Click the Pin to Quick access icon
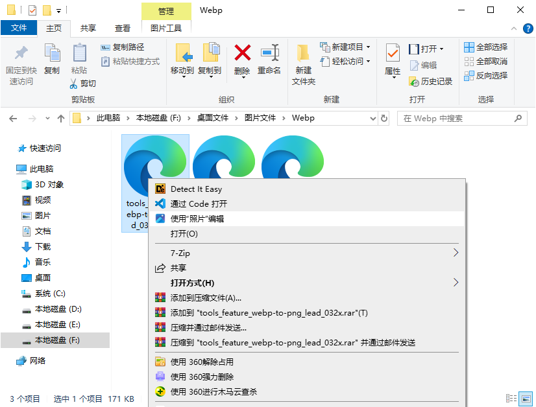Viewport: 536px width, 407px height. pos(21,52)
